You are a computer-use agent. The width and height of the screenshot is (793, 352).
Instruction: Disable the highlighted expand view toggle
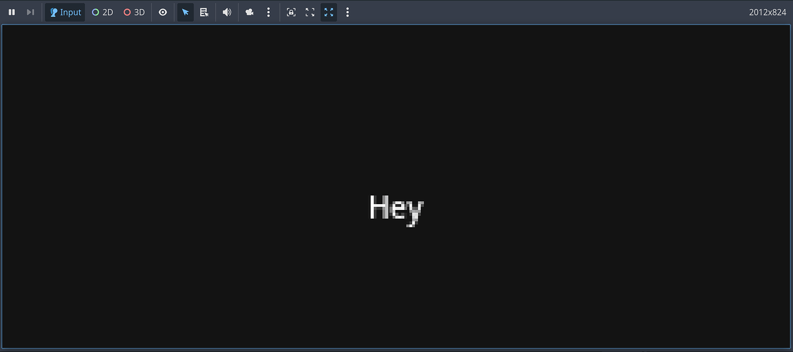click(329, 12)
